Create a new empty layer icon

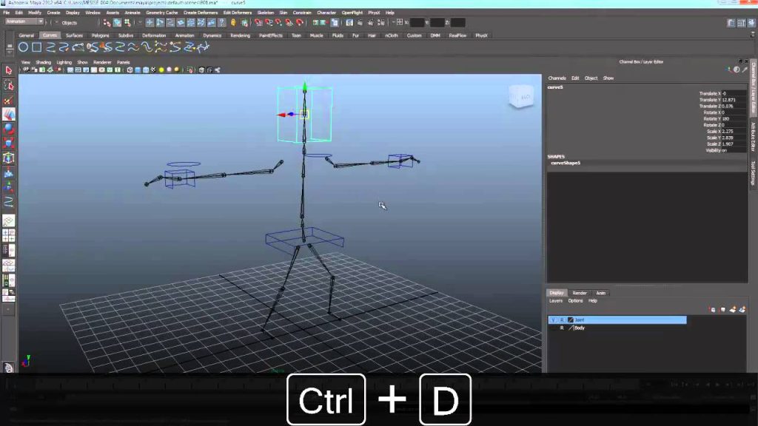pyautogui.click(x=732, y=310)
